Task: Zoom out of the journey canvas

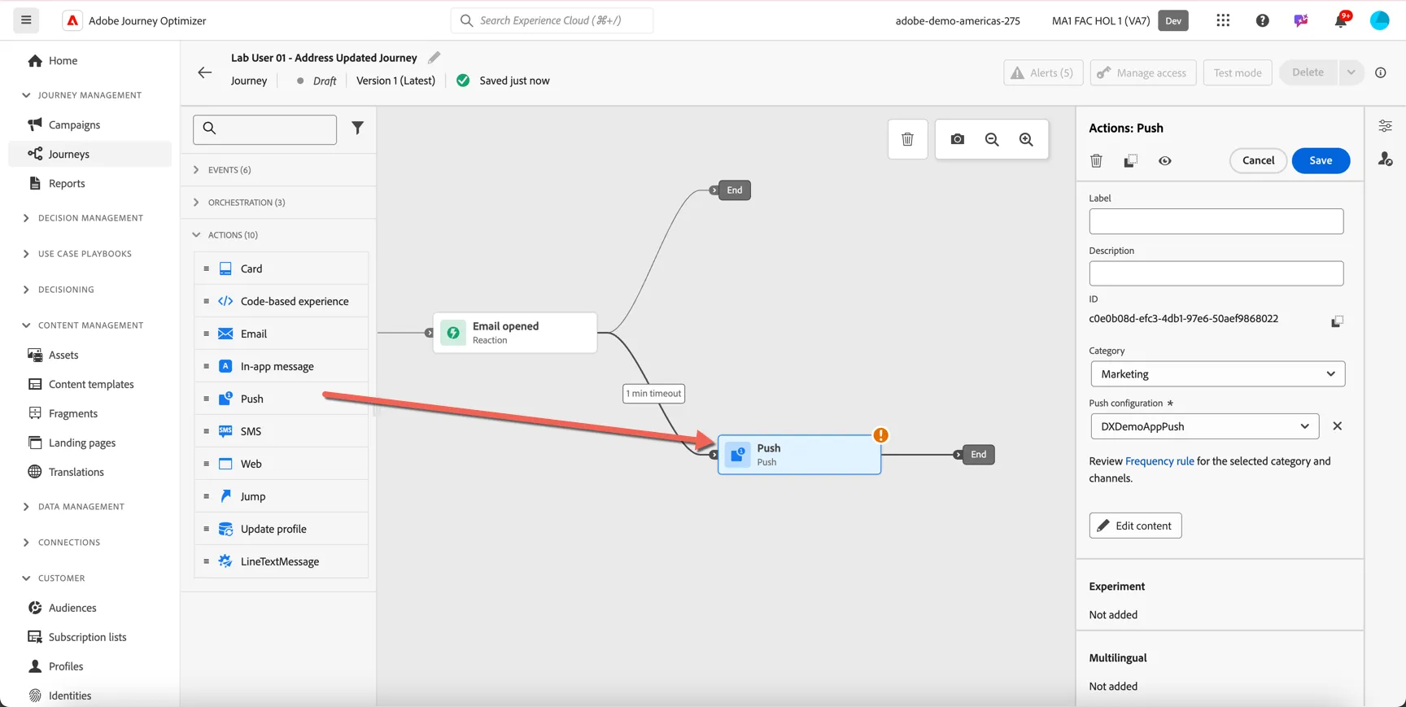Action: click(x=992, y=139)
